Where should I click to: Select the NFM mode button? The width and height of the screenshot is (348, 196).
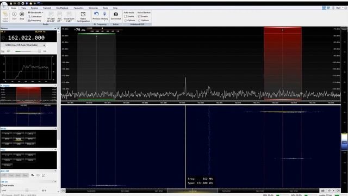(18, 139)
